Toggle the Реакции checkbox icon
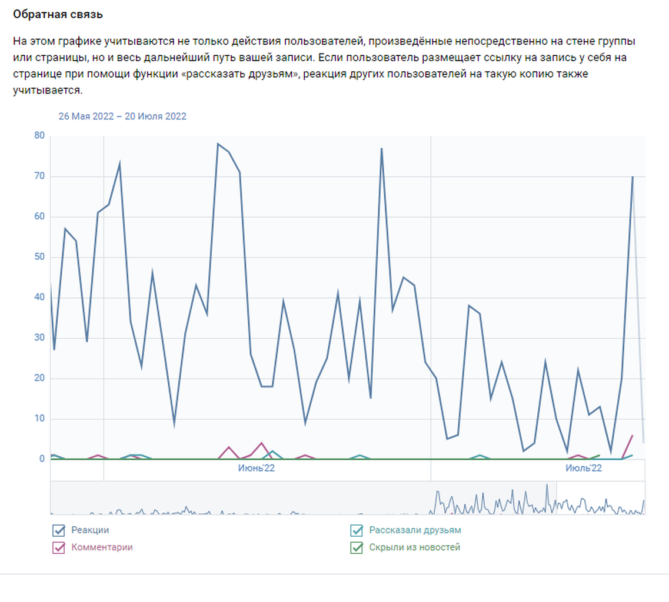Viewport: 669px width, 602px height. pos(59,530)
